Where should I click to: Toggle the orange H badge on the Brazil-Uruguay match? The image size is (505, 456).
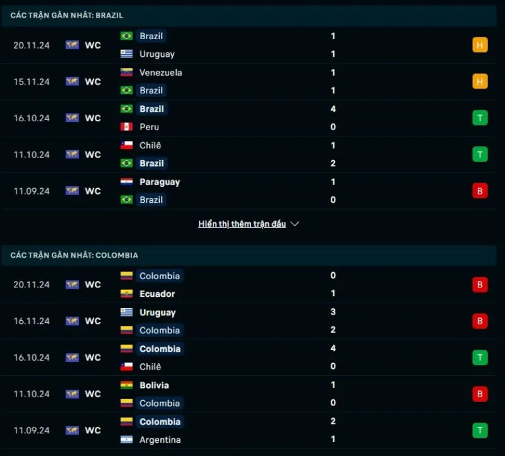pyautogui.click(x=480, y=45)
